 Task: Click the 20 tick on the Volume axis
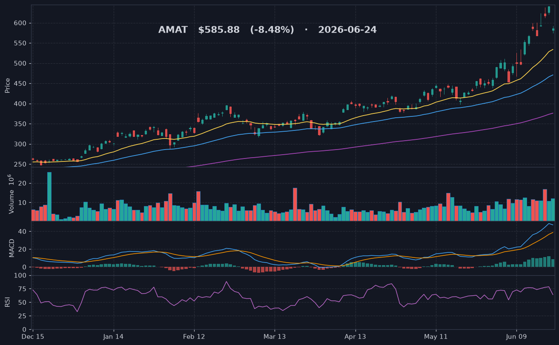coord(23,184)
